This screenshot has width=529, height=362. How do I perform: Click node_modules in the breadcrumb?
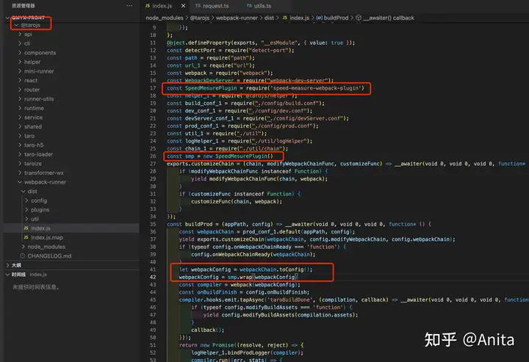click(x=165, y=18)
